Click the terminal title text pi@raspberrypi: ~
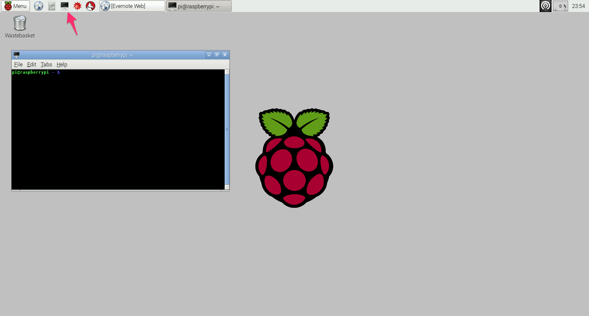Image resolution: width=589 pixels, height=316 pixels. point(112,55)
